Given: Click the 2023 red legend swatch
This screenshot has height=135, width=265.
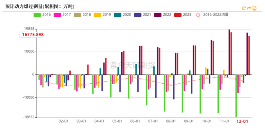Looking at the screenshot, I should (x=178, y=15).
